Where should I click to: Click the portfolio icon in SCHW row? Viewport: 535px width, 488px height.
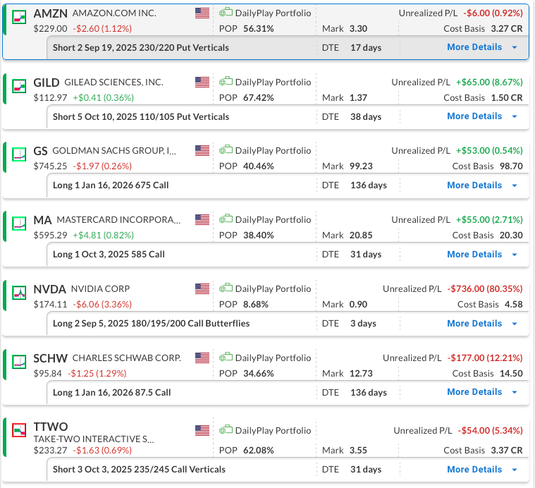226,358
